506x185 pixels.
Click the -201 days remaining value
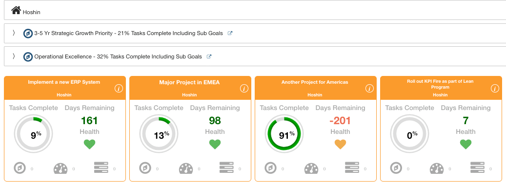point(340,121)
